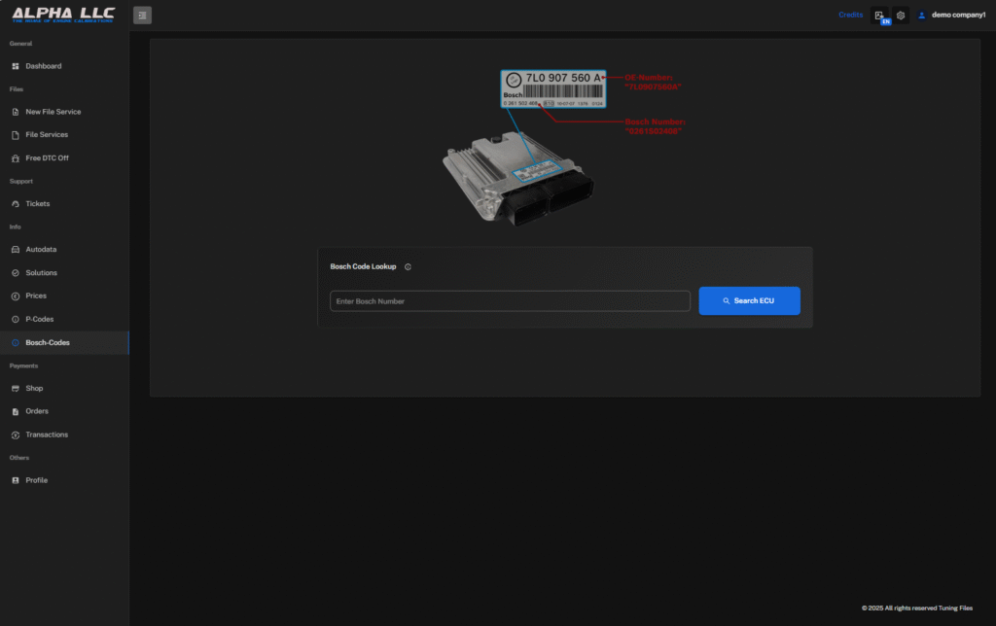This screenshot has width=996, height=626.
Task: Click the Orders document icon
Action: (x=16, y=411)
